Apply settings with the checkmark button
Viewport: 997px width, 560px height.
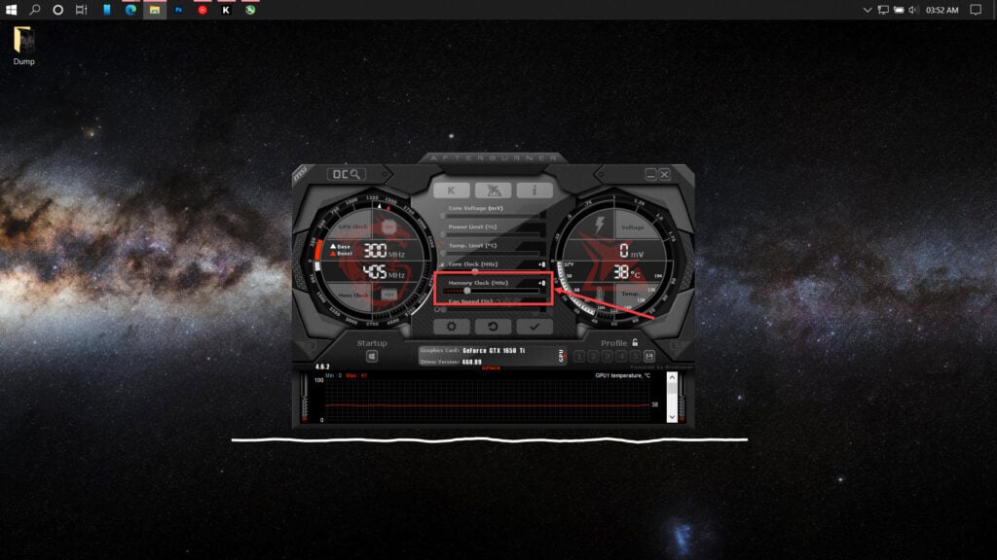coord(535,327)
